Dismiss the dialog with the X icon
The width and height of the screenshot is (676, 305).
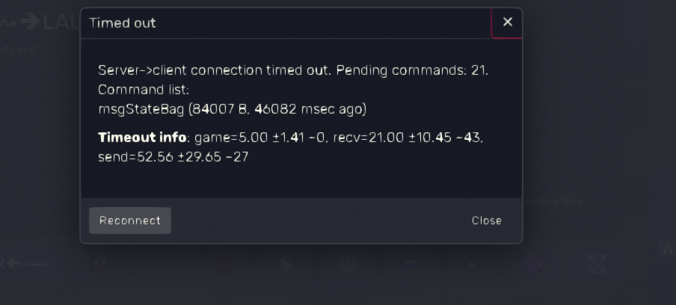tap(508, 22)
